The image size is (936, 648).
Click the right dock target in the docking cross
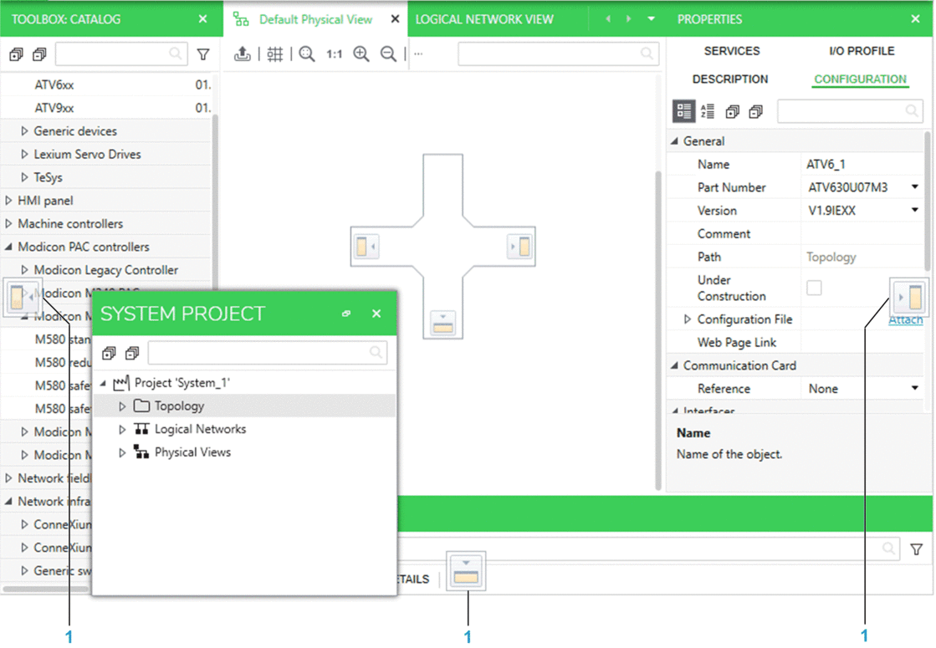point(520,247)
